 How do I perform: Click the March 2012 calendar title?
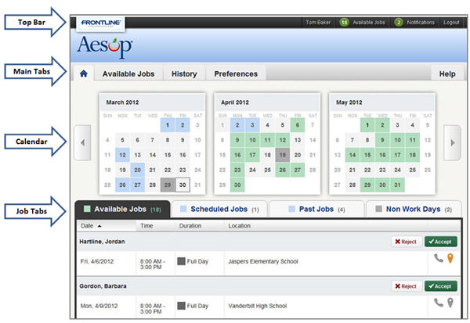click(x=123, y=102)
